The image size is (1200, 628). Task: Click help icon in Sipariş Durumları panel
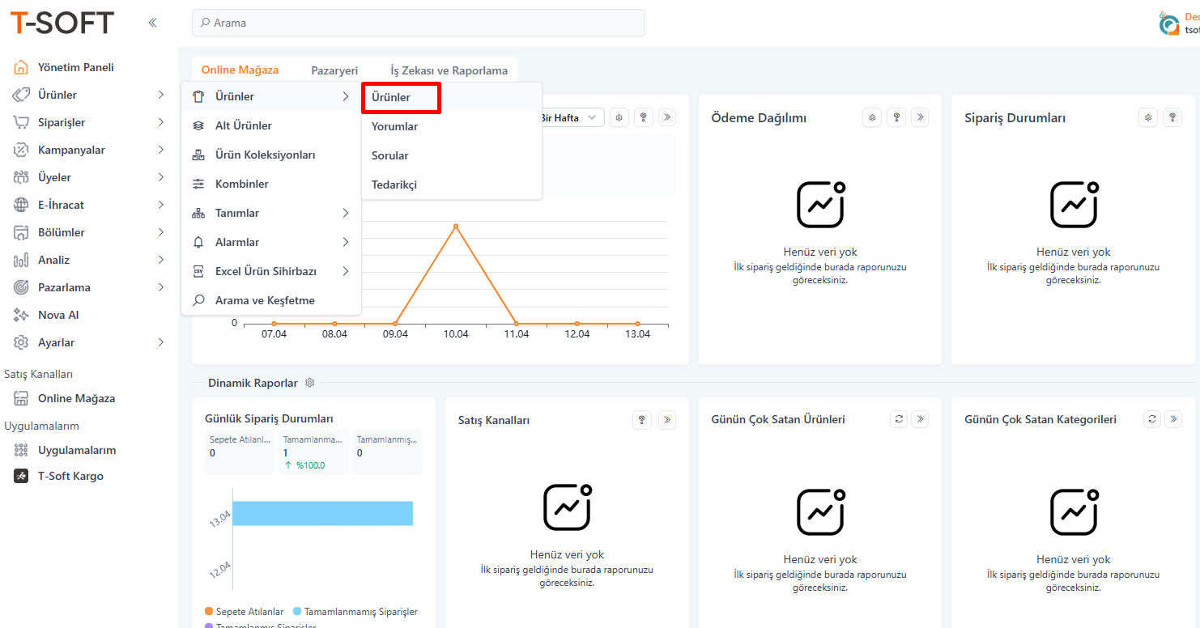(x=1172, y=117)
